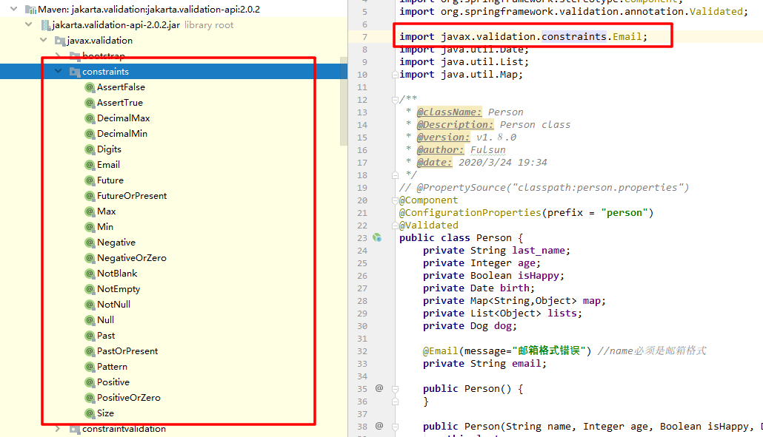Viewport: 763px width, 437px height.
Task: Click the constraints package folder icon
Action: [74, 72]
